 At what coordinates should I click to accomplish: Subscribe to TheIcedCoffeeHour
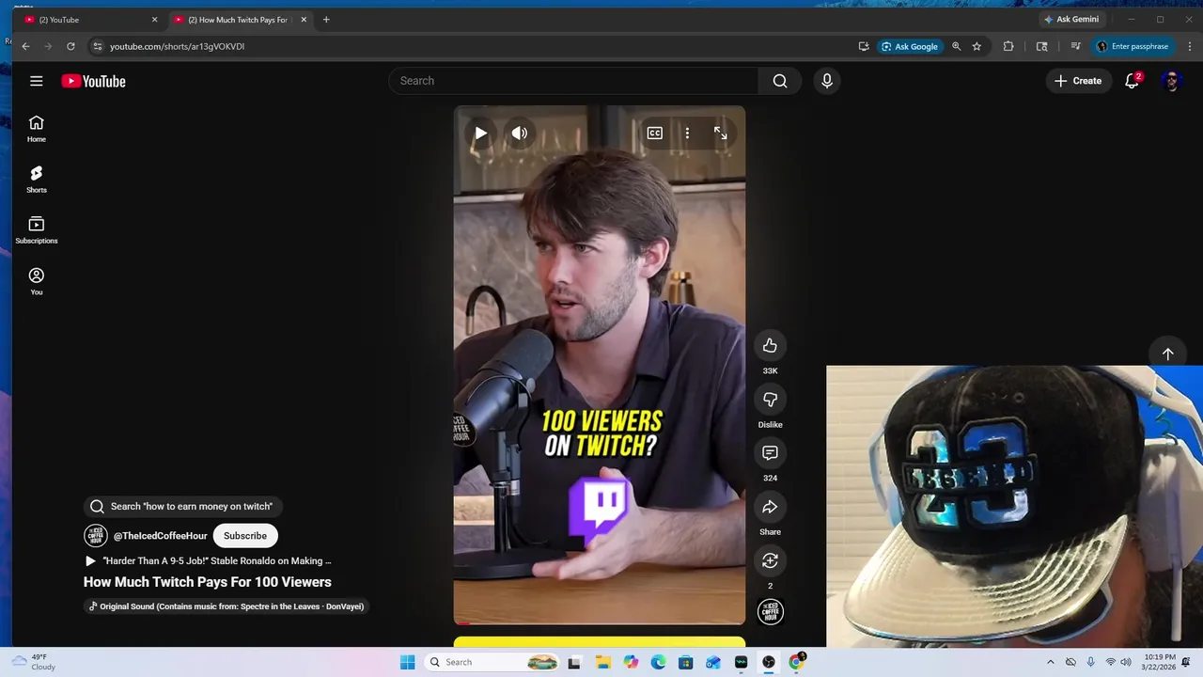pos(245,536)
